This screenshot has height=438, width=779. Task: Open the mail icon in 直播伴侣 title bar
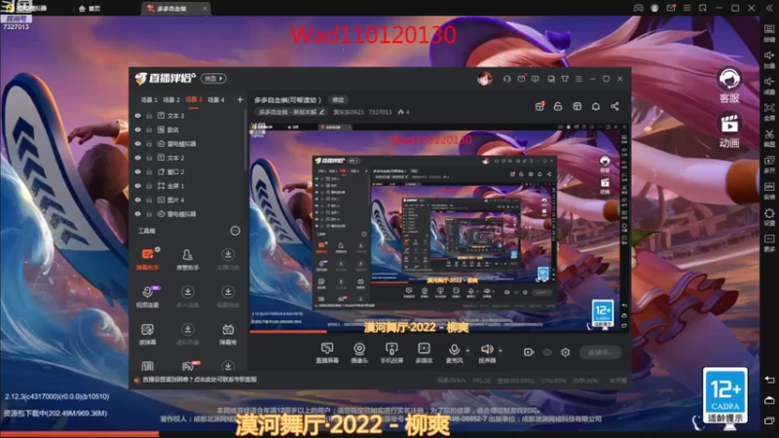pyautogui.click(x=521, y=79)
